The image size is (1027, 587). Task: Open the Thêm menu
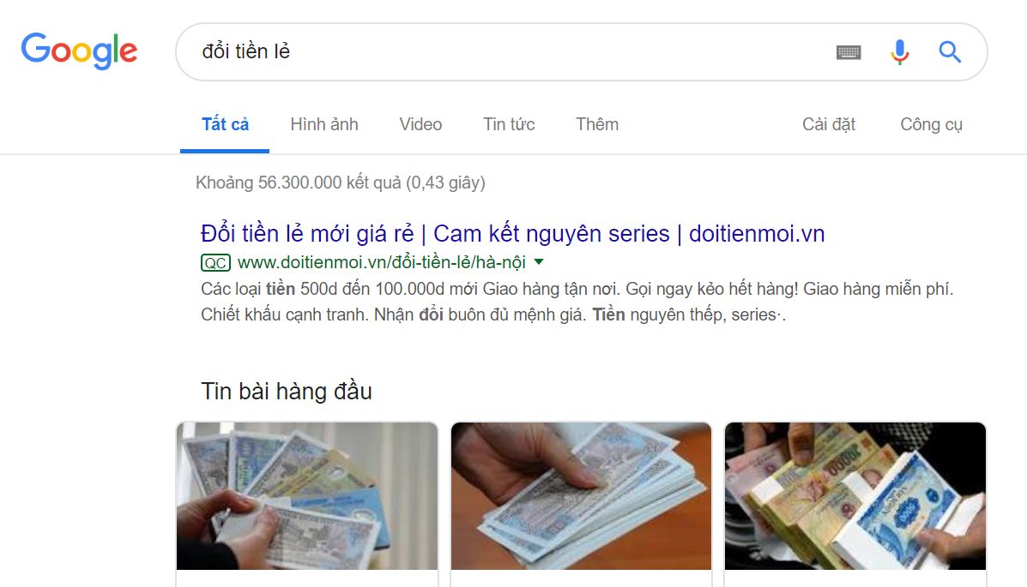[596, 124]
